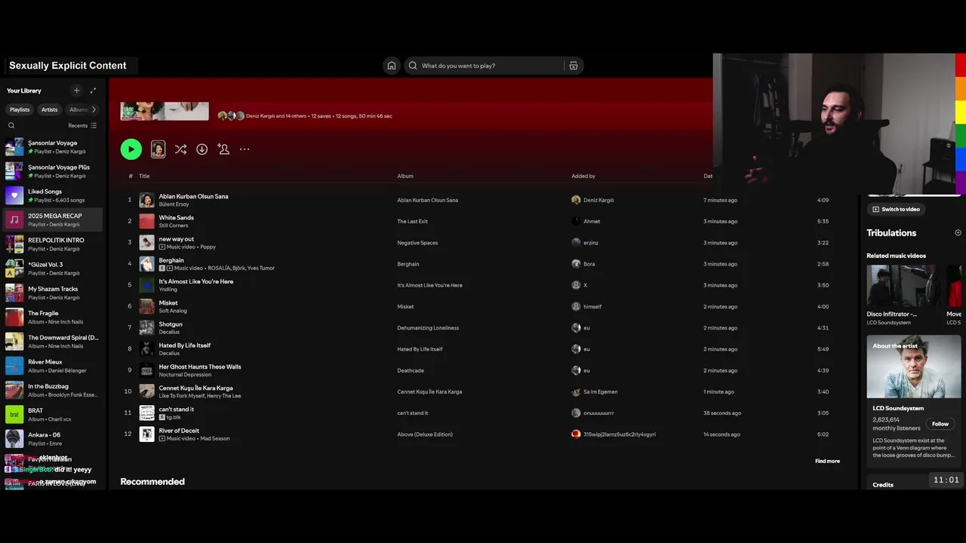Open album Deathcade

click(x=411, y=370)
